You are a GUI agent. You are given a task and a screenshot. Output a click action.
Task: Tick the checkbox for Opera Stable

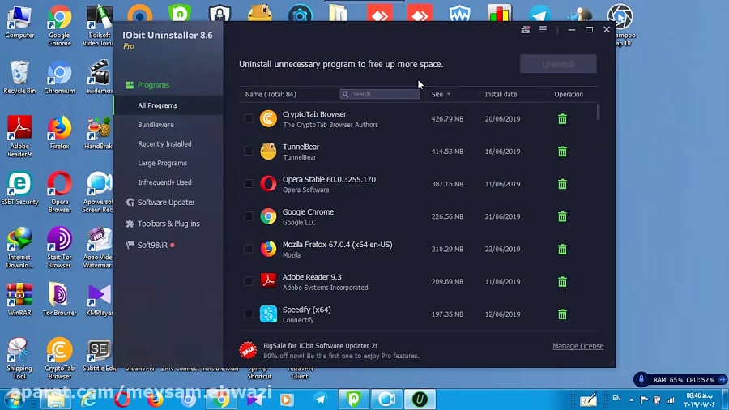tap(249, 184)
